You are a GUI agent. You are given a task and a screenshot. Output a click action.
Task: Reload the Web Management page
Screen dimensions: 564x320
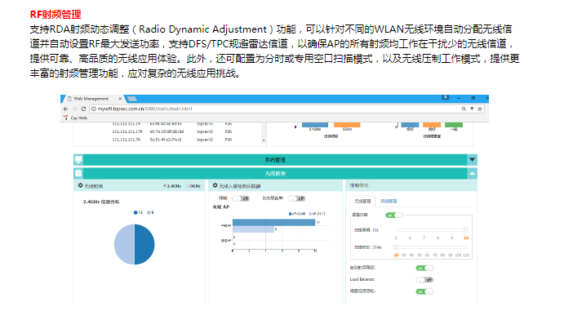[x=83, y=109]
